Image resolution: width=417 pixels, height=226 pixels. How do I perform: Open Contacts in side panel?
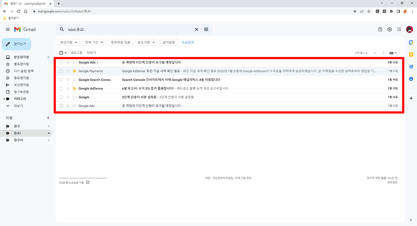[x=411, y=79]
